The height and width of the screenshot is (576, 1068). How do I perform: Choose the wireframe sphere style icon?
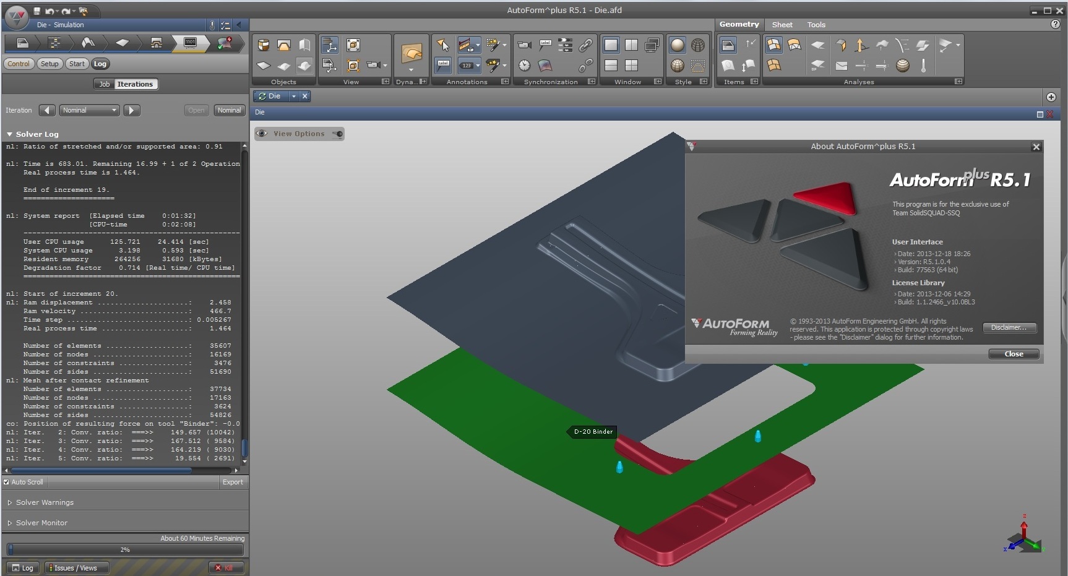click(x=698, y=45)
